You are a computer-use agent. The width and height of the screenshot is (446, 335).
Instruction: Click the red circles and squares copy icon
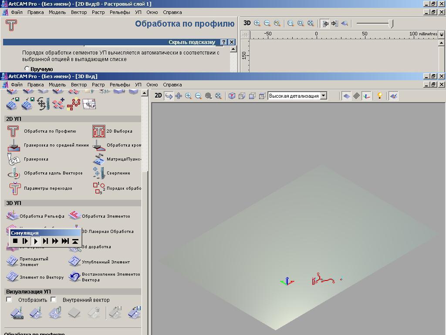coord(74,104)
